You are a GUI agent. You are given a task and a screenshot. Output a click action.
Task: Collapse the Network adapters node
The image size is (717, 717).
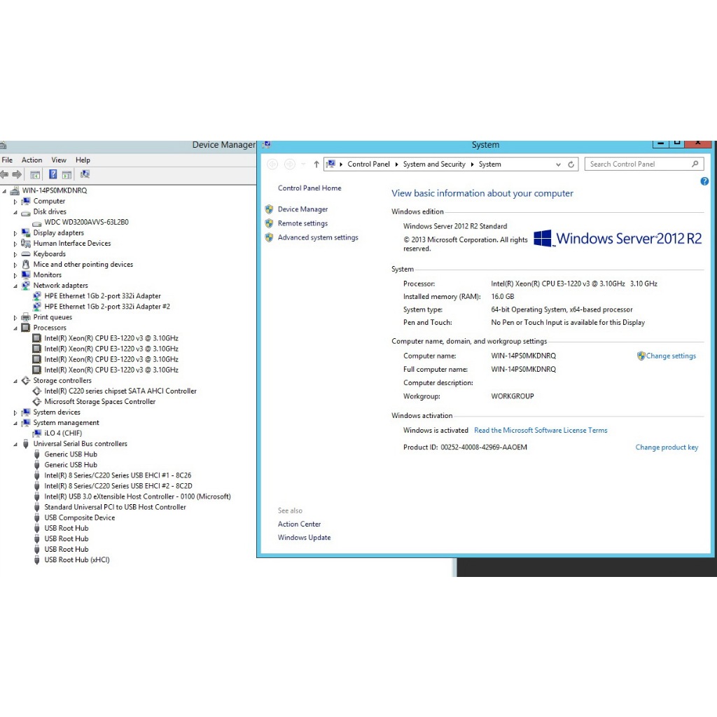pos(15,286)
